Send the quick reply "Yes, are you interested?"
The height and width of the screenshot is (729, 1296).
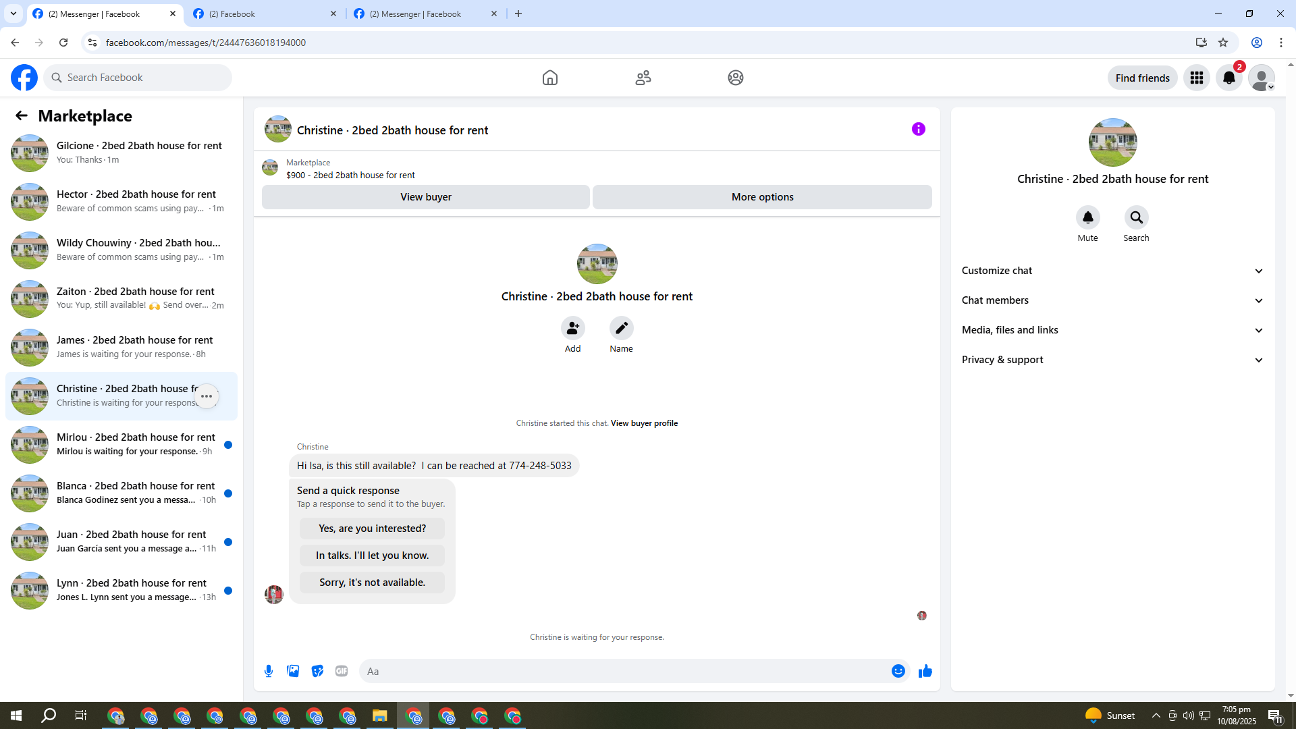pyautogui.click(x=372, y=529)
